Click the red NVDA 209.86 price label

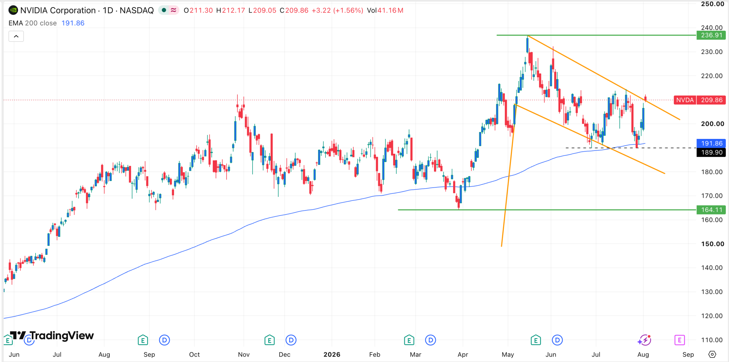point(700,100)
